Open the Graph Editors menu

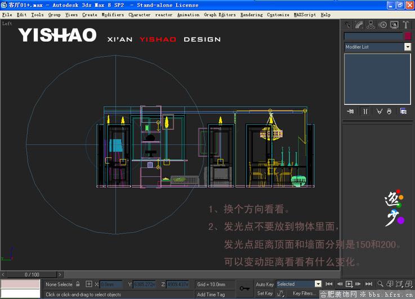click(220, 15)
